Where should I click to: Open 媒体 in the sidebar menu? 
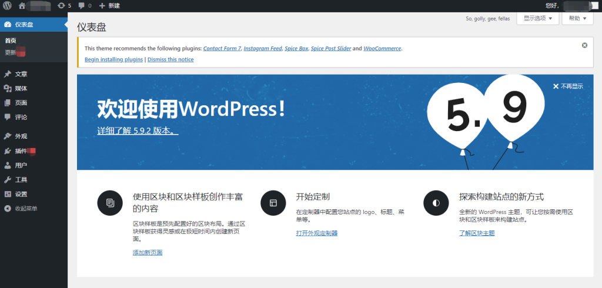(x=21, y=89)
